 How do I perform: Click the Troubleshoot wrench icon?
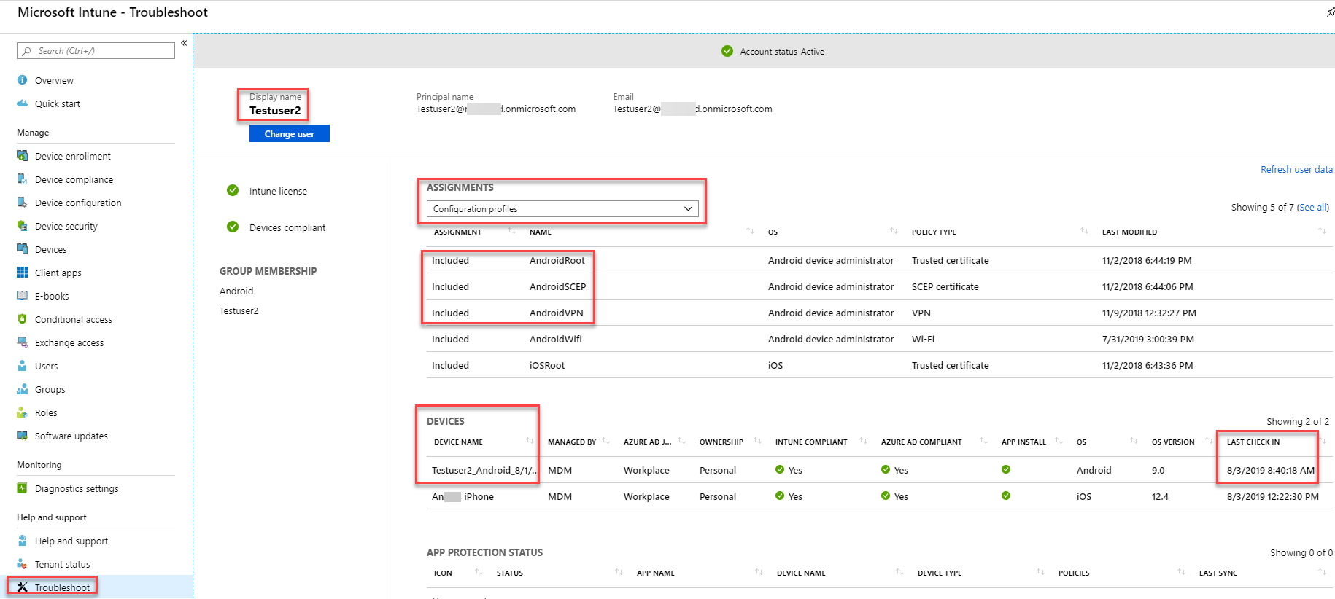[23, 587]
